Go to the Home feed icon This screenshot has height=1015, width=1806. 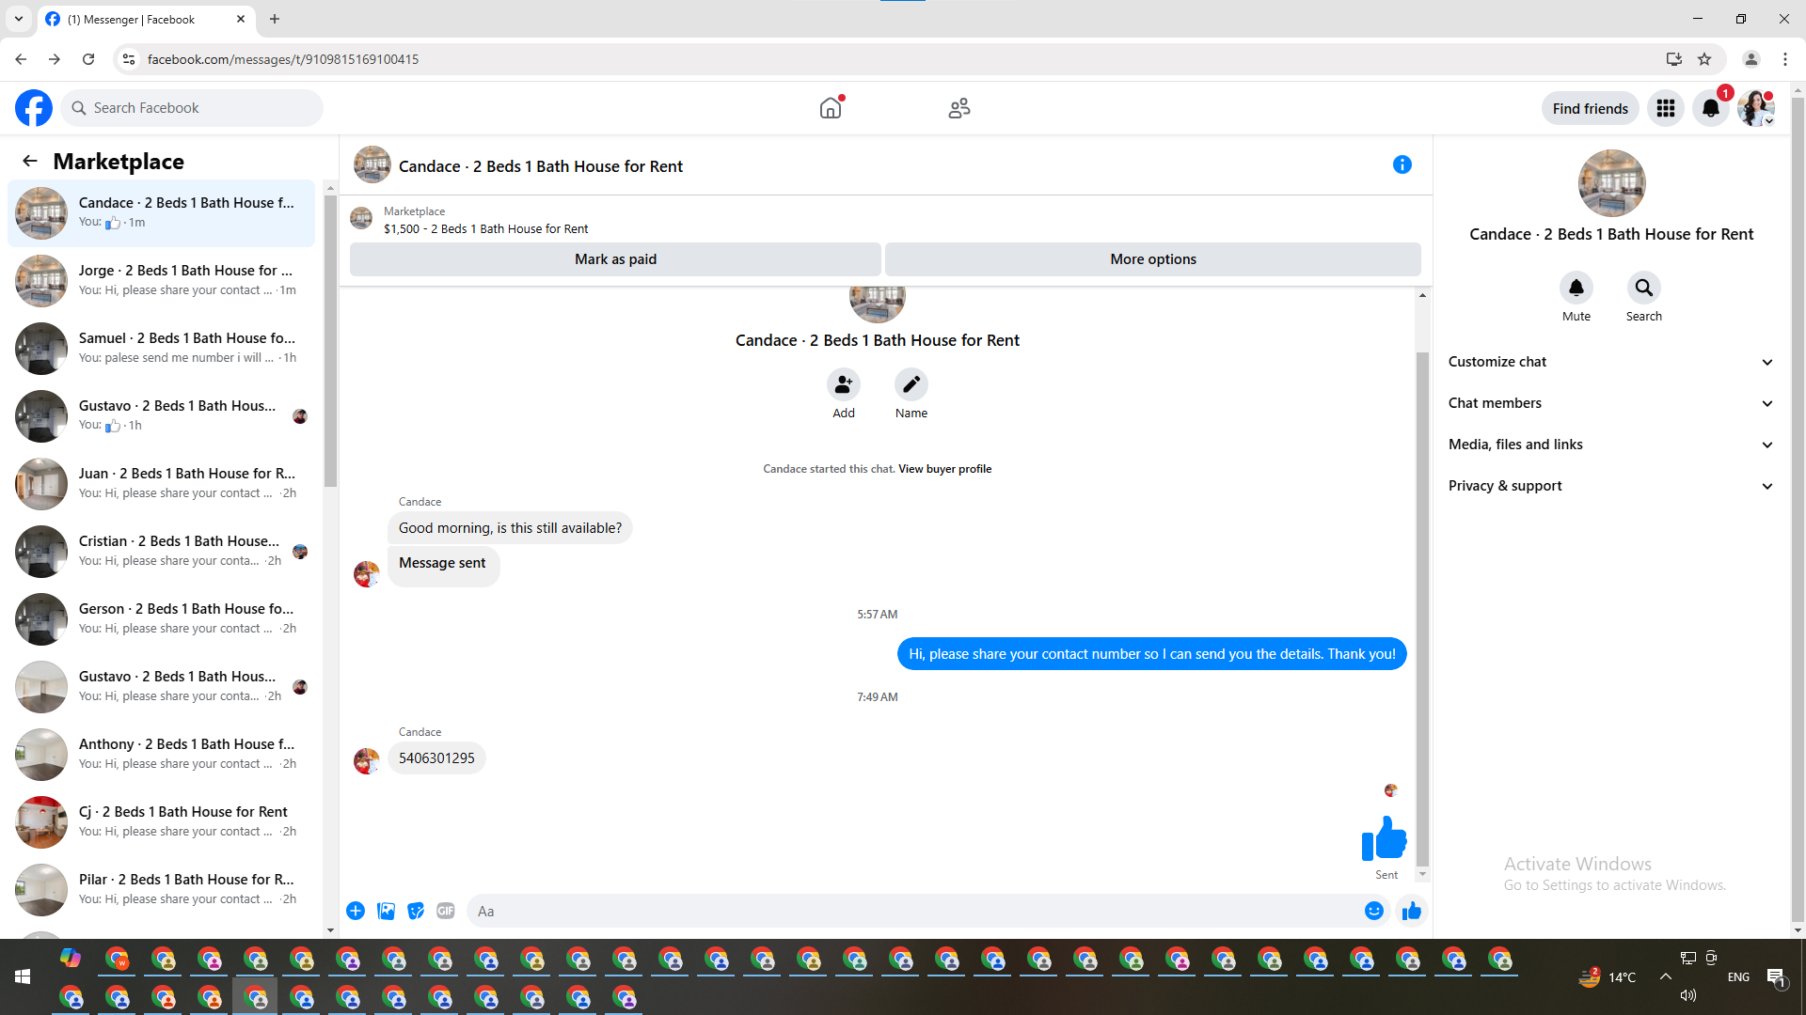click(831, 108)
